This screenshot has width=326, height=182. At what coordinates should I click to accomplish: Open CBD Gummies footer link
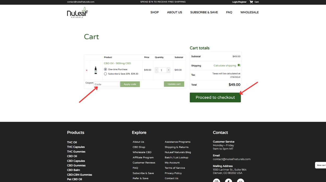(x=76, y=165)
